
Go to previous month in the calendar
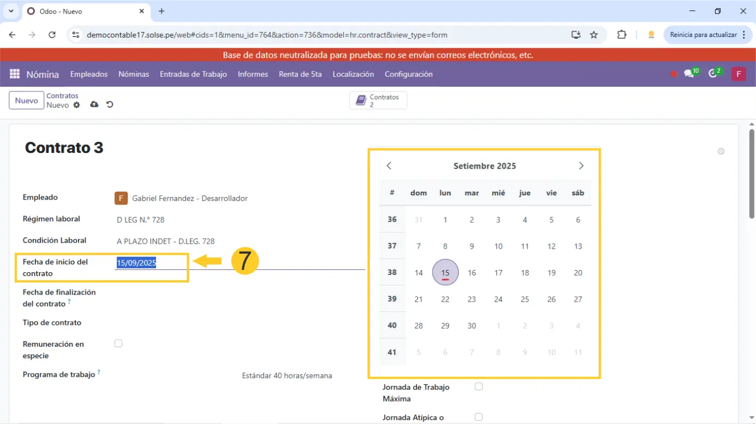(389, 166)
